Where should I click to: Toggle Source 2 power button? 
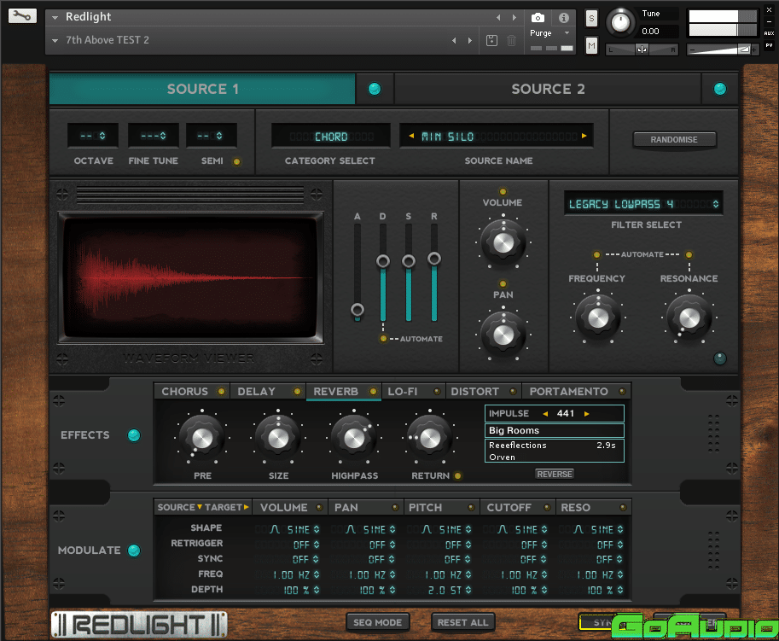(719, 89)
